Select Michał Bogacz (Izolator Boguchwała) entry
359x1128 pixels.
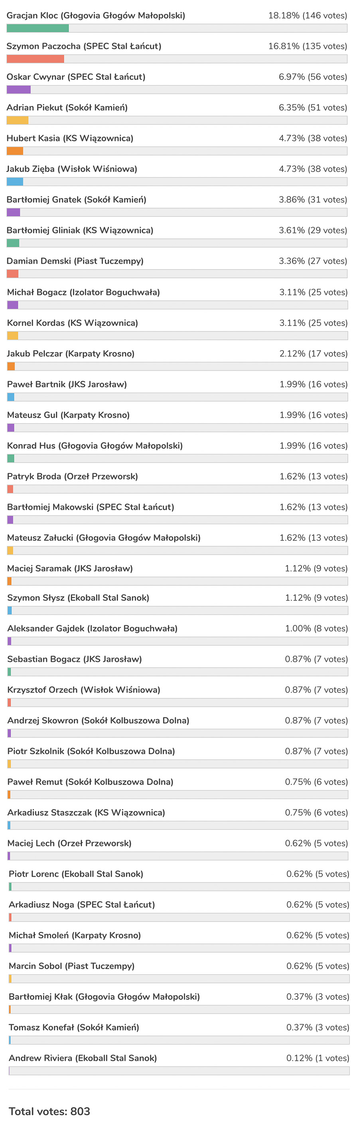click(x=83, y=292)
